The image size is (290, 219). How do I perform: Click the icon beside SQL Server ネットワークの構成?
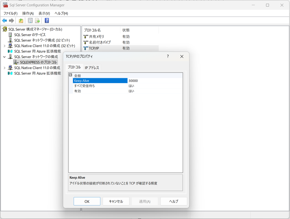[x=10, y=57]
